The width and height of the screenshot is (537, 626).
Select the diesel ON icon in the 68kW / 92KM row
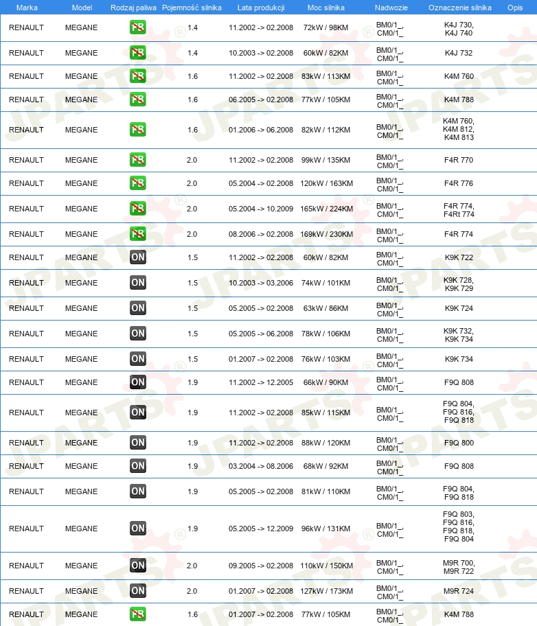138,466
